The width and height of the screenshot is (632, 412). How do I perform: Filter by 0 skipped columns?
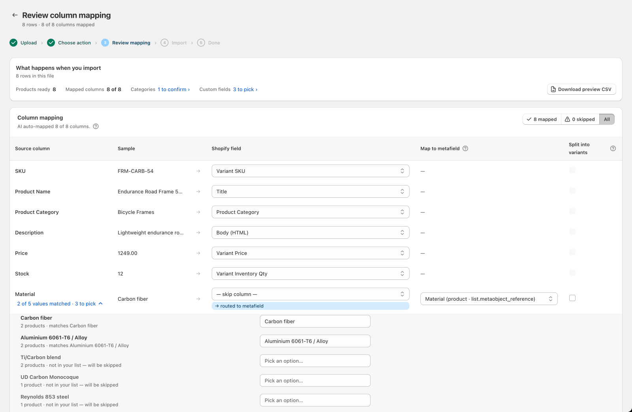tap(580, 119)
